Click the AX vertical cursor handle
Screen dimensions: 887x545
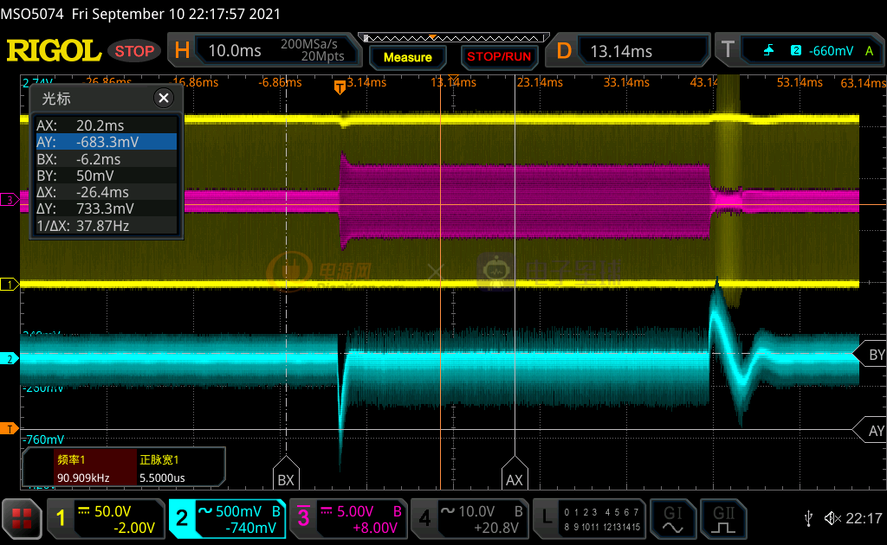[515, 479]
